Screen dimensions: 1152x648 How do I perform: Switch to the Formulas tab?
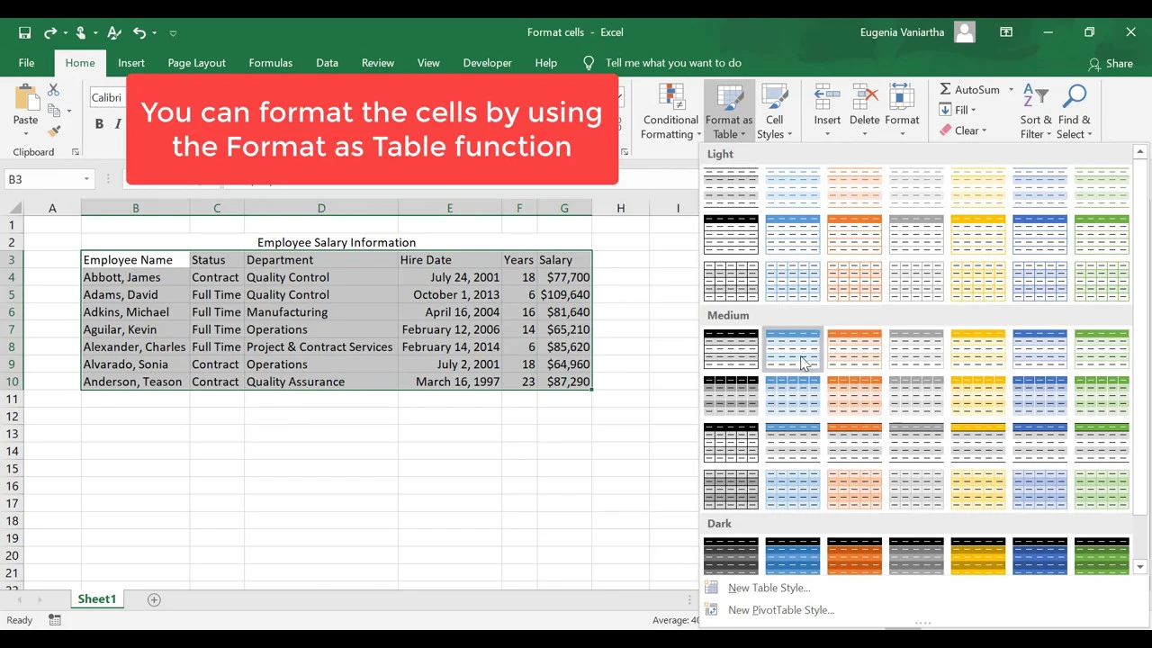(271, 63)
